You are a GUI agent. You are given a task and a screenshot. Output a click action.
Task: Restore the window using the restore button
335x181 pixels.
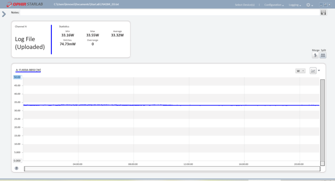325,5
